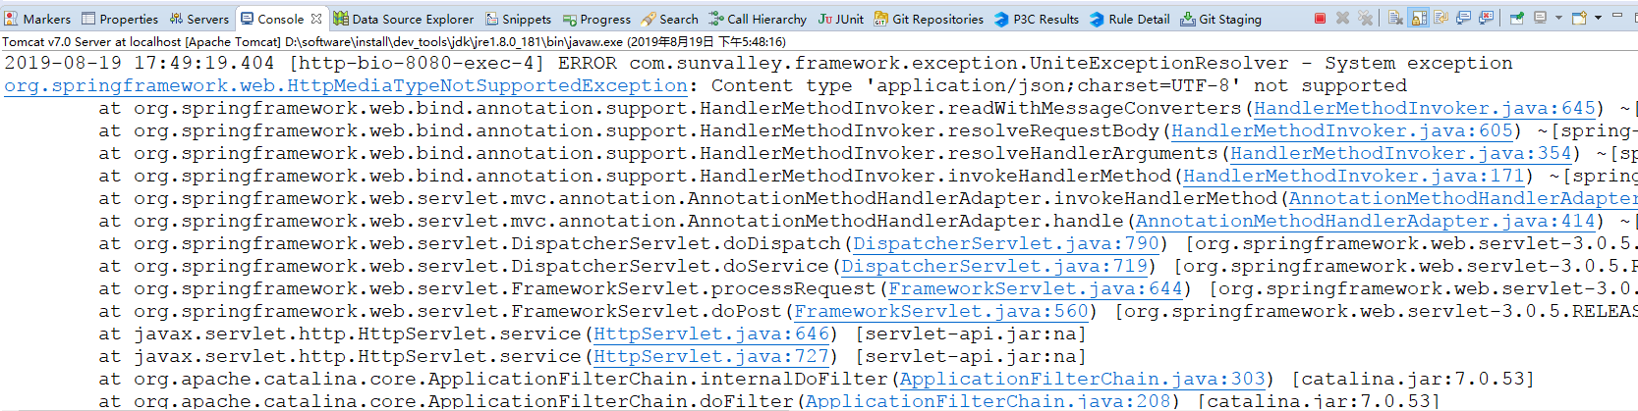Screen dimensions: 1638x411
Task: Switch to the Git Repositories tab
Action: click(x=929, y=19)
